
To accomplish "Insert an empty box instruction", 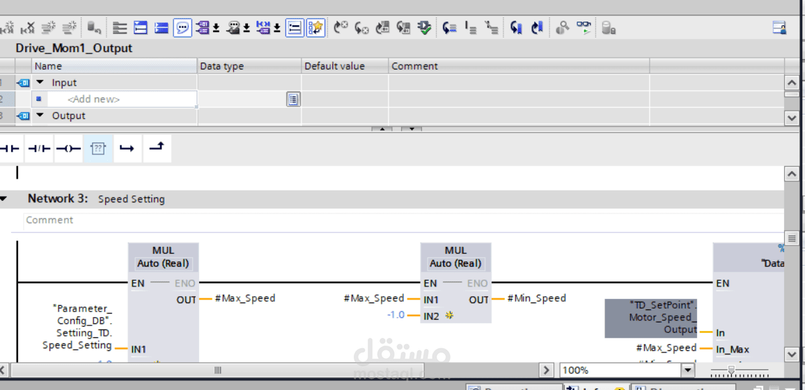I will [98, 149].
